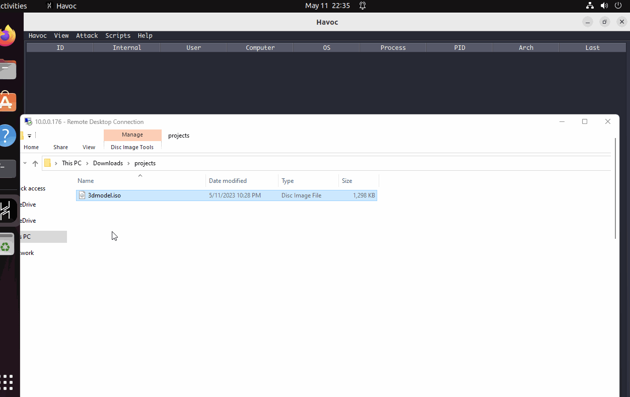Click the Arch column header in Havoc
The height and width of the screenshot is (397, 630).
(526, 47)
